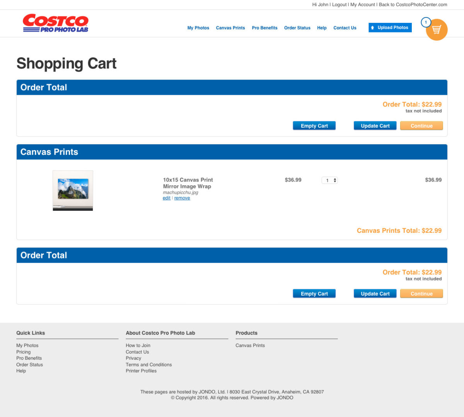Image resolution: width=464 pixels, height=417 pixels.
Task: Remove the machupicchu.jpg canvas print
Action: click(182, 198)
